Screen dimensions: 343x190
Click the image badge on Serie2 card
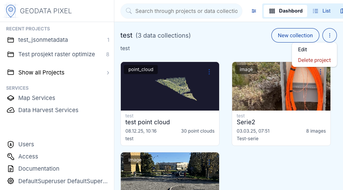pyautogui.click(x=246, y=70)
